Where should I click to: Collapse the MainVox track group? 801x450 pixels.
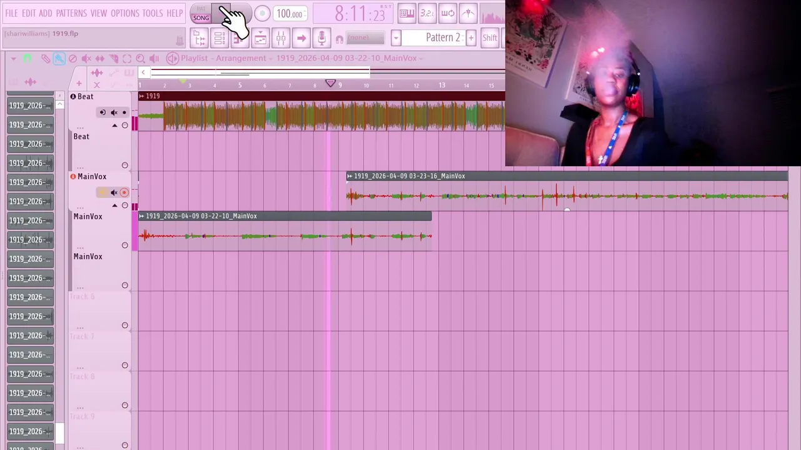115,206
